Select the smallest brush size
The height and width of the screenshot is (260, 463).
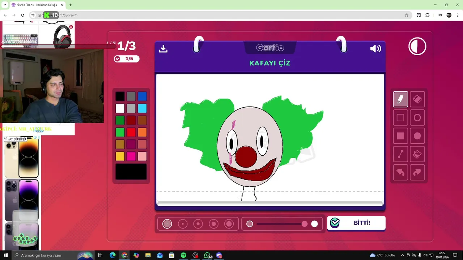coord(167,224)
